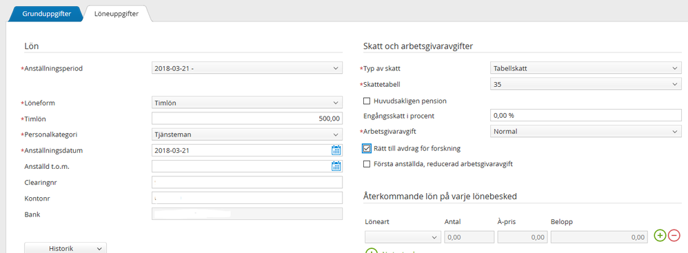This screenshot has width=688, height=253.
Task: Click the Återkommande lön på varje lönebesked heading
Action: [x=440, y=196]
